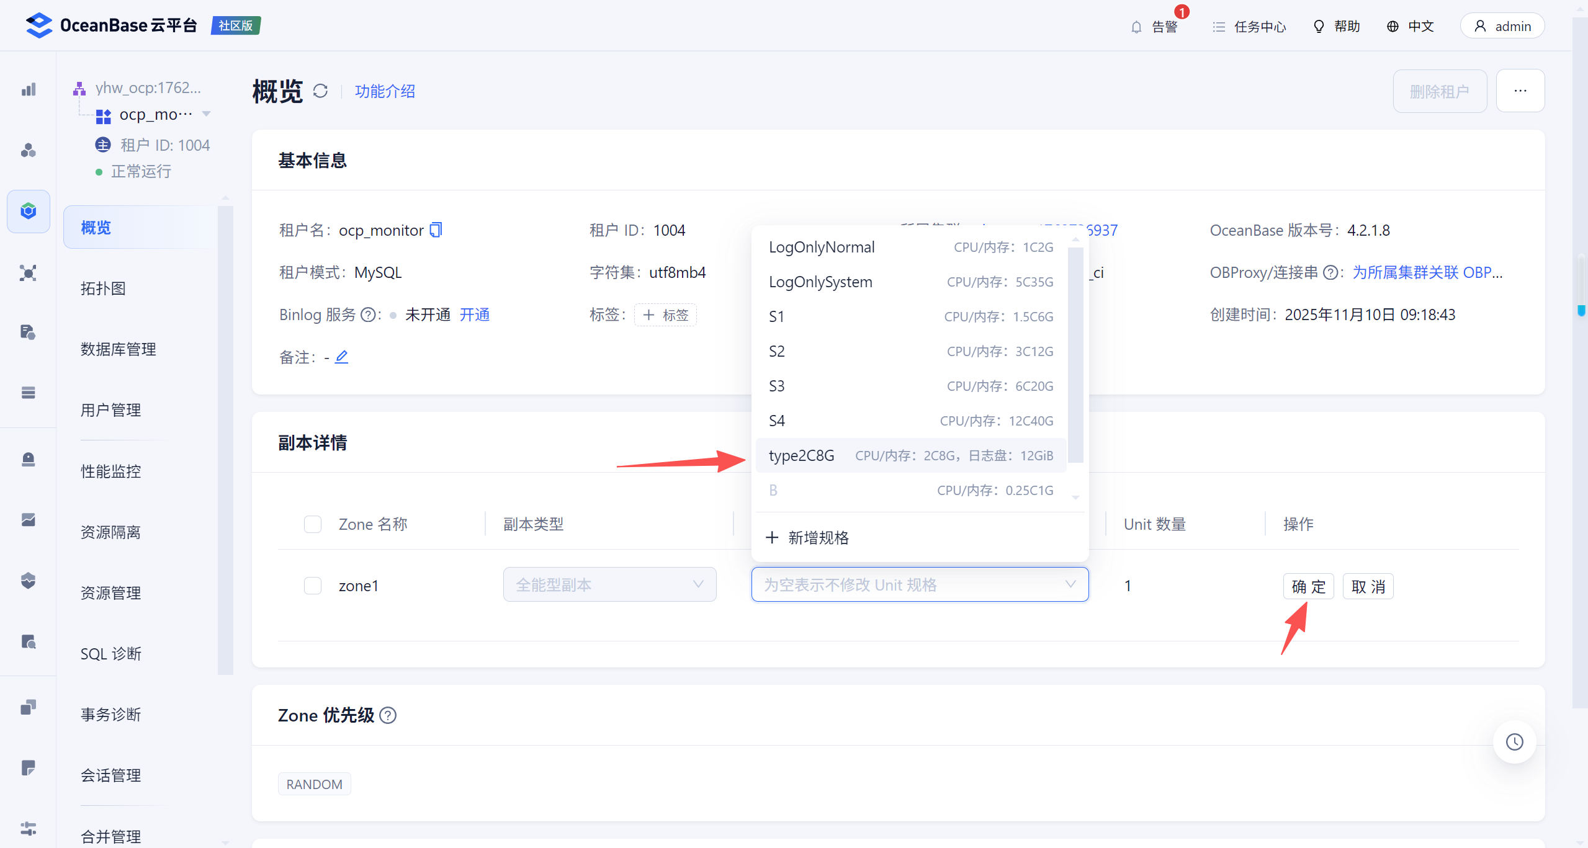Click the help icon next to Binlog 服务
This screenshot has width=1588, height=848.
pyautogui.click(x=368, y=315)
